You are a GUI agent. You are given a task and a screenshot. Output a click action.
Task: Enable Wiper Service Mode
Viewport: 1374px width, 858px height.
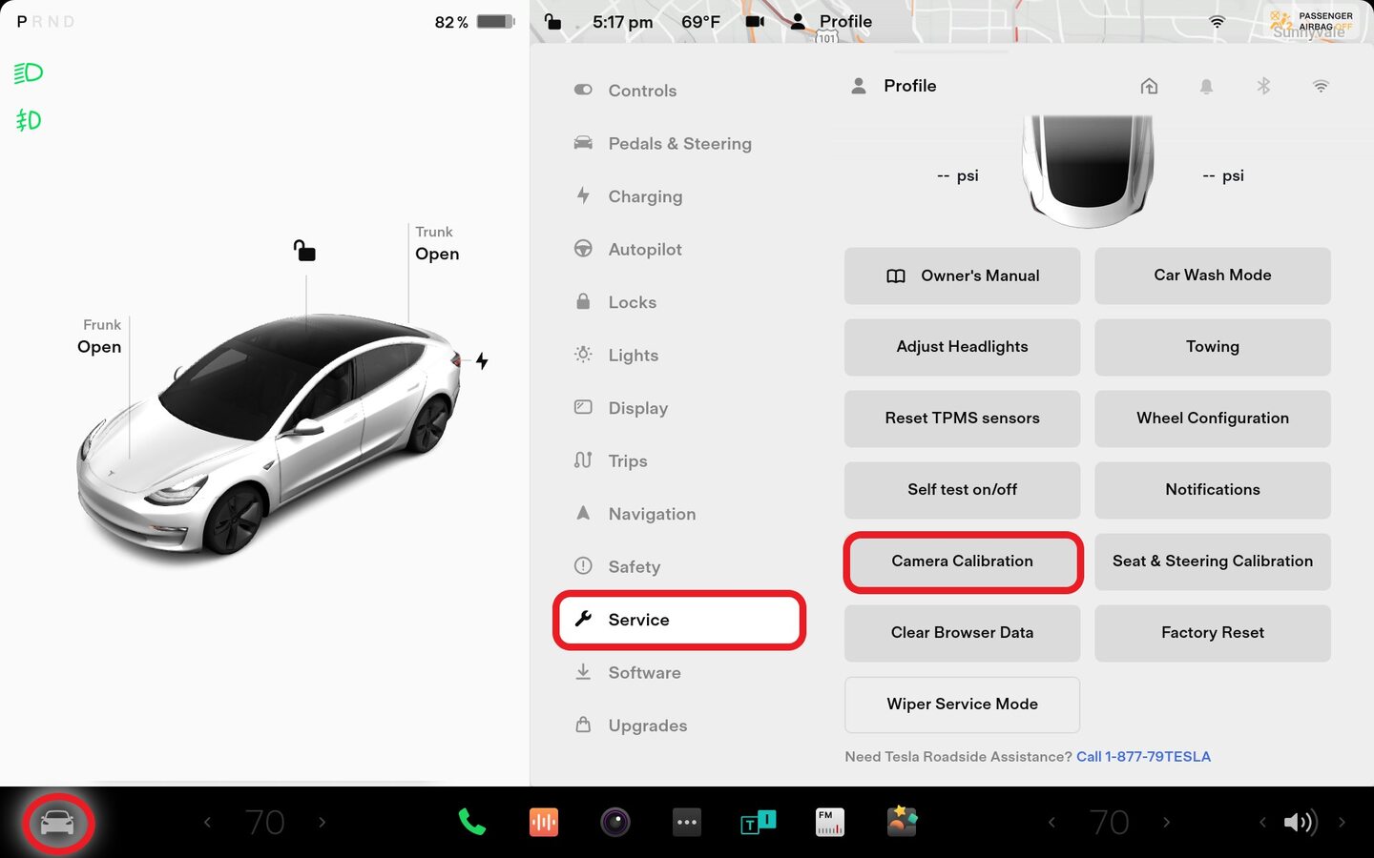click(x=962, y=705)
